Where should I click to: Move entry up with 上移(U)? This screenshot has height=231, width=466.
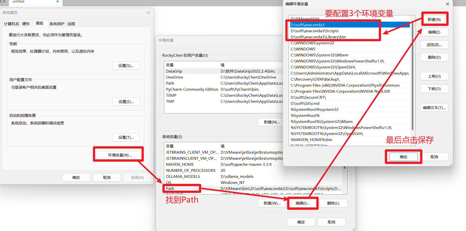pos(434,76)
